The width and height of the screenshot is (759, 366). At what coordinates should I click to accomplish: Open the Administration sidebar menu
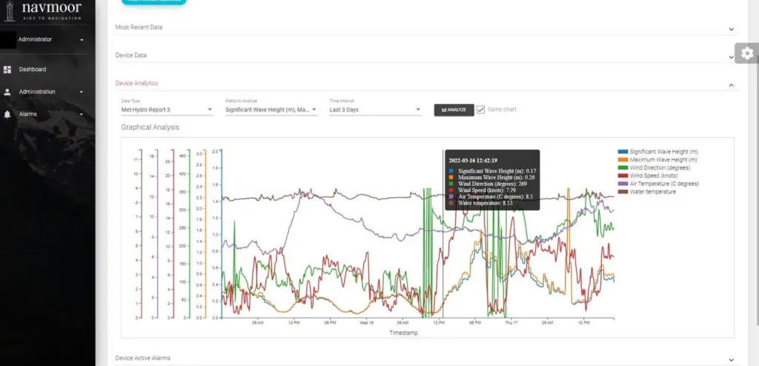click(37, 92)
